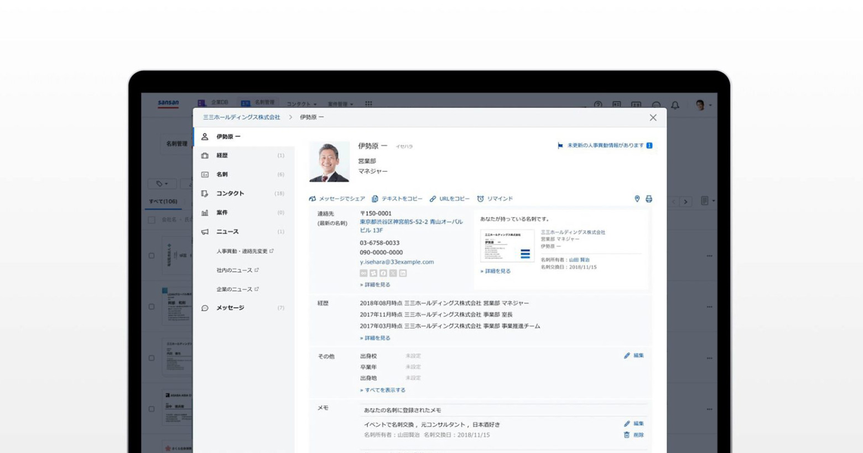The width and height of the screenshot is (863, 453).
Task: Click the chat bubble icon in top header
Action: pyautogui.click(x=656, y=105)
